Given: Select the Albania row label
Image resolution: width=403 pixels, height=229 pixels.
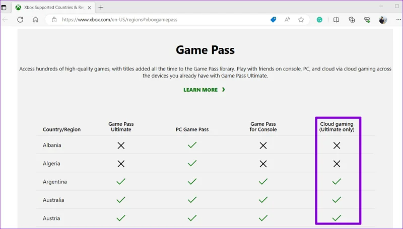Looking at the screenshot, I should [52, 145].
